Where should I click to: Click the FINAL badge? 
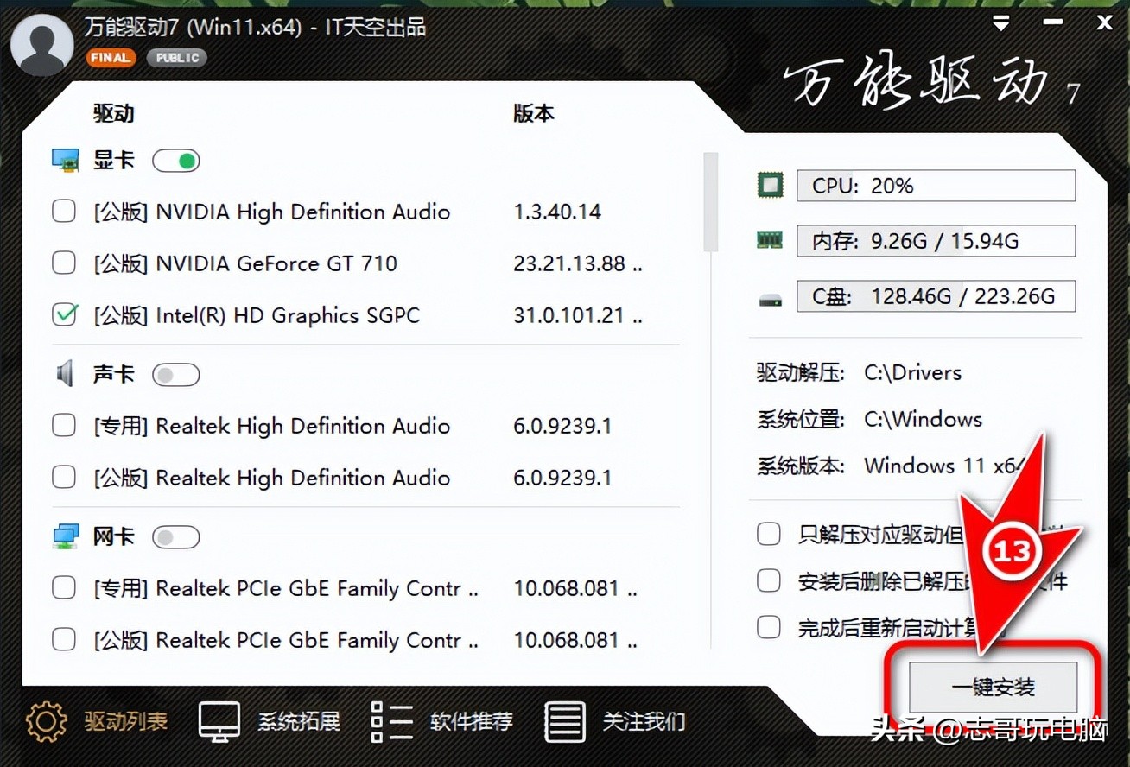click(111, 58)
